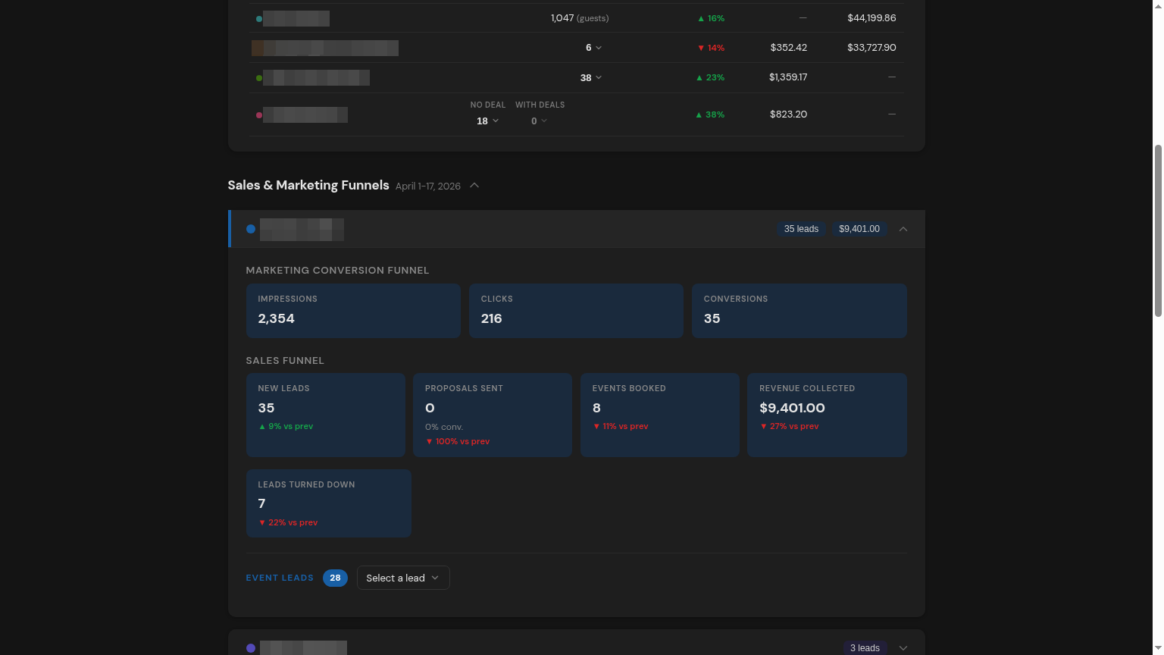Screen dimensions: 1164x655
Task: Open the Clicks card showing 216
Action: coord(576,311)
